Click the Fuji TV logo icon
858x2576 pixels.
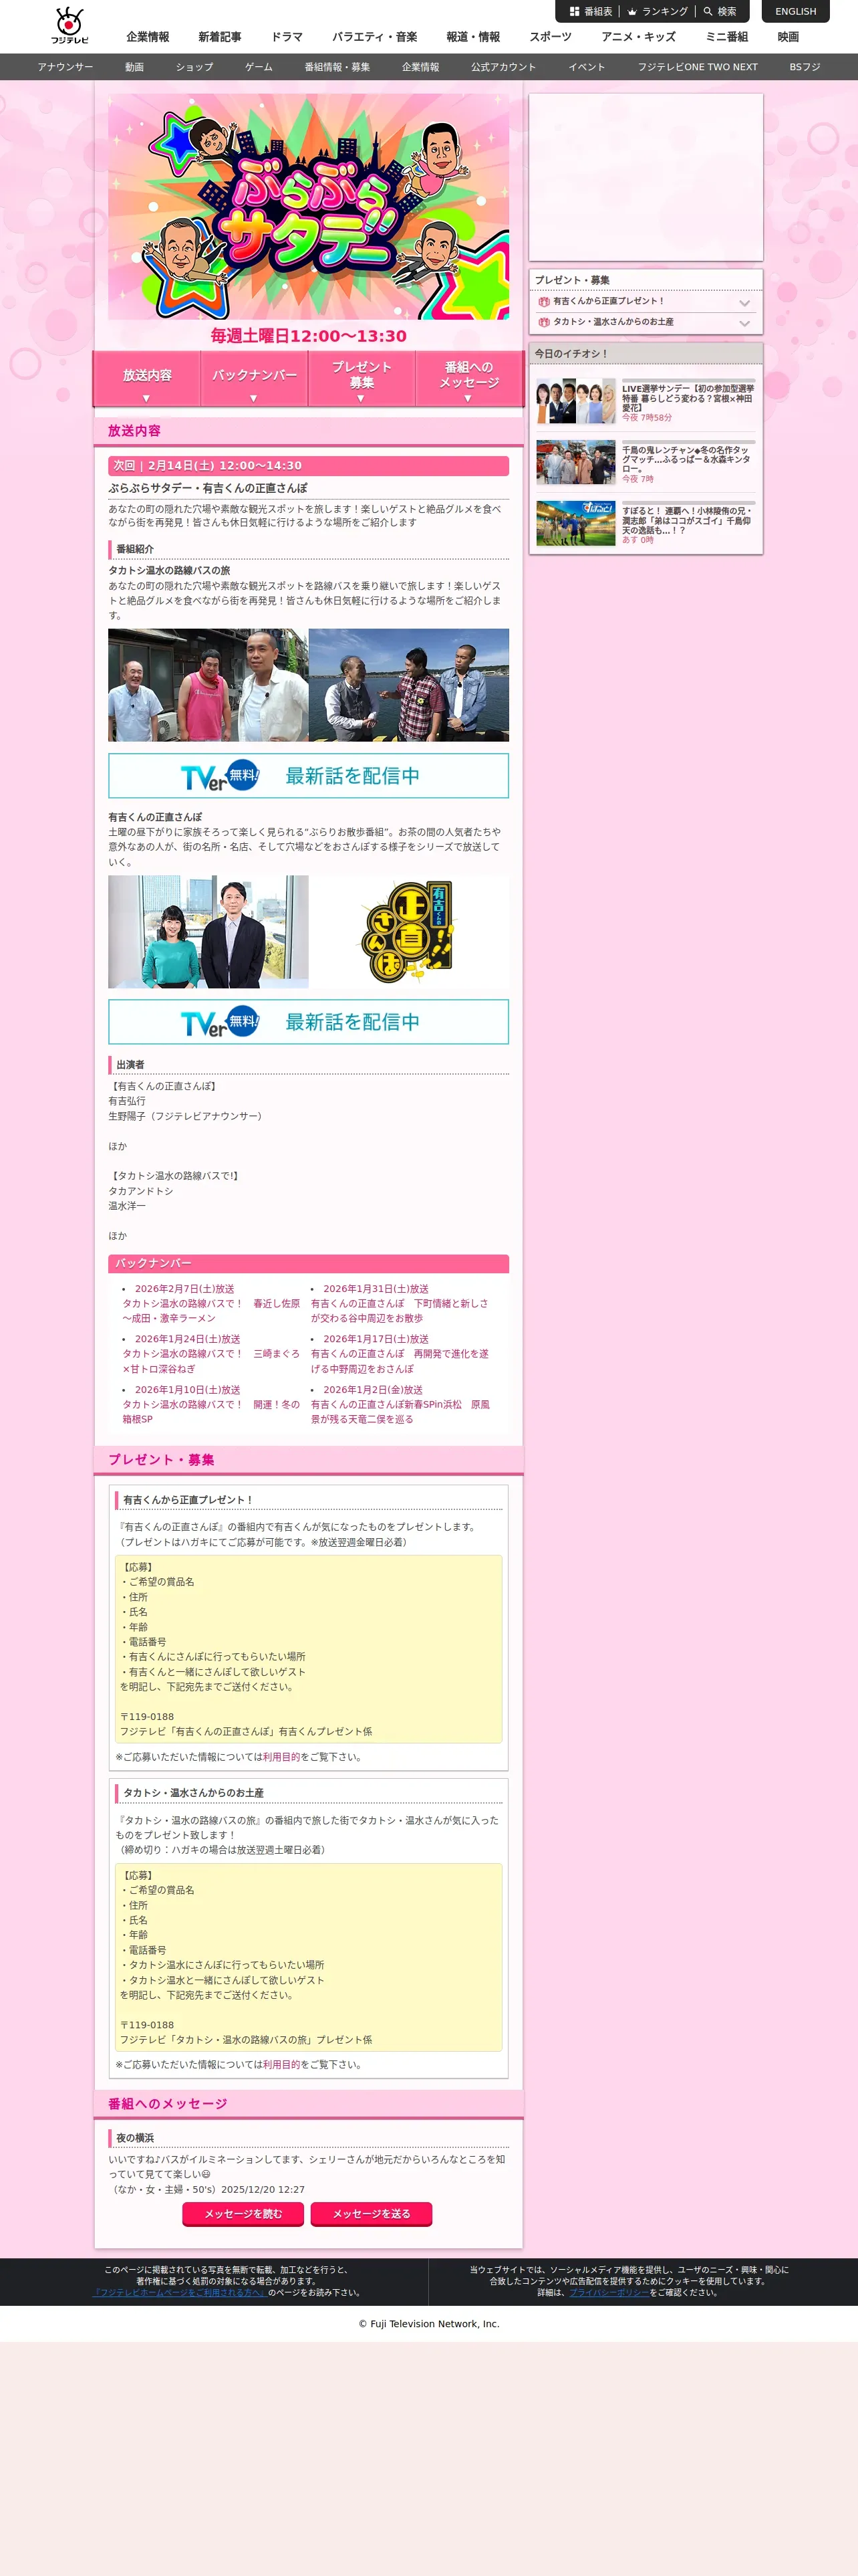(69, 25)
